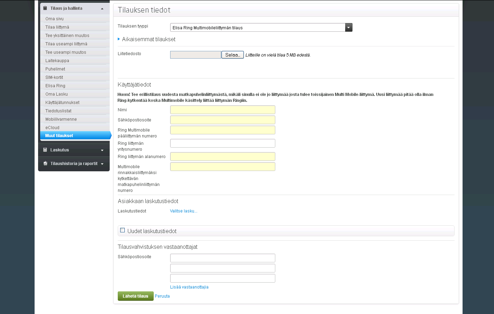The height and width of the screenshot is (314, 494).
Task: Click the Multimobile rinnakkaisliittymäksi numero field
Action: (223, 167)
